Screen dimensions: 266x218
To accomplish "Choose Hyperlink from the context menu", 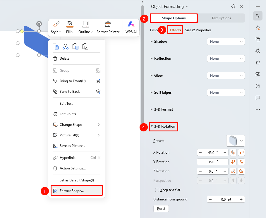I will tap(77, 158).
